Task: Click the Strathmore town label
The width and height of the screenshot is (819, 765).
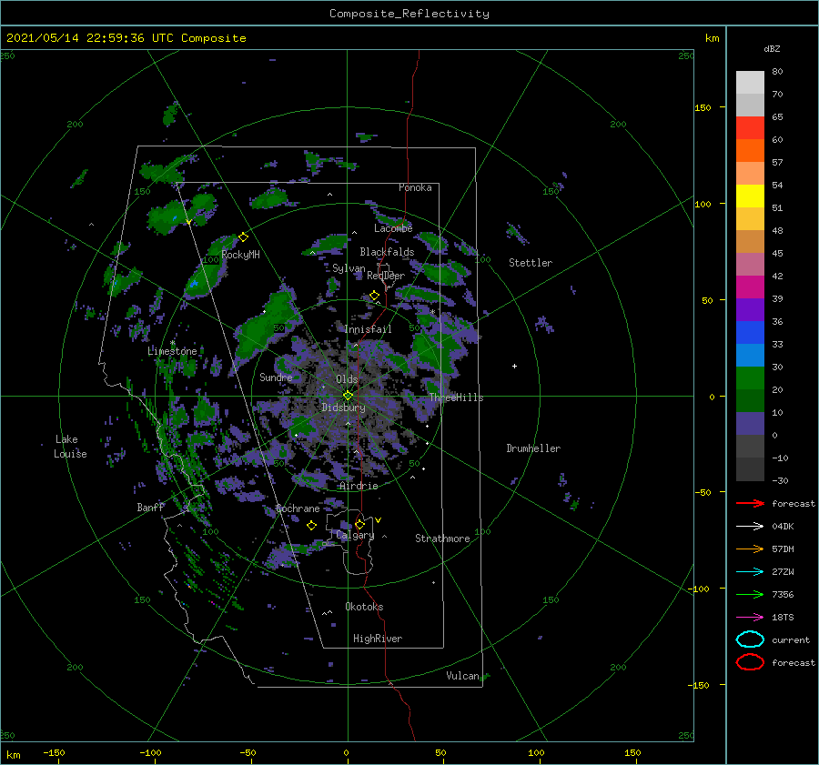Action: (442, 539)
